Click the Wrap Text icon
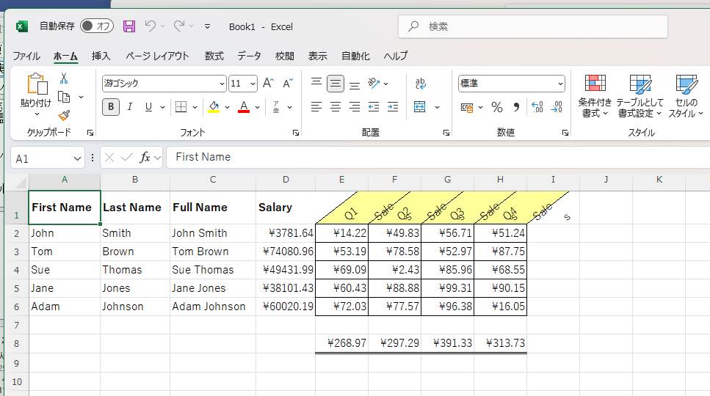Viewport: 710px width, 396px height. click(421, 84)
